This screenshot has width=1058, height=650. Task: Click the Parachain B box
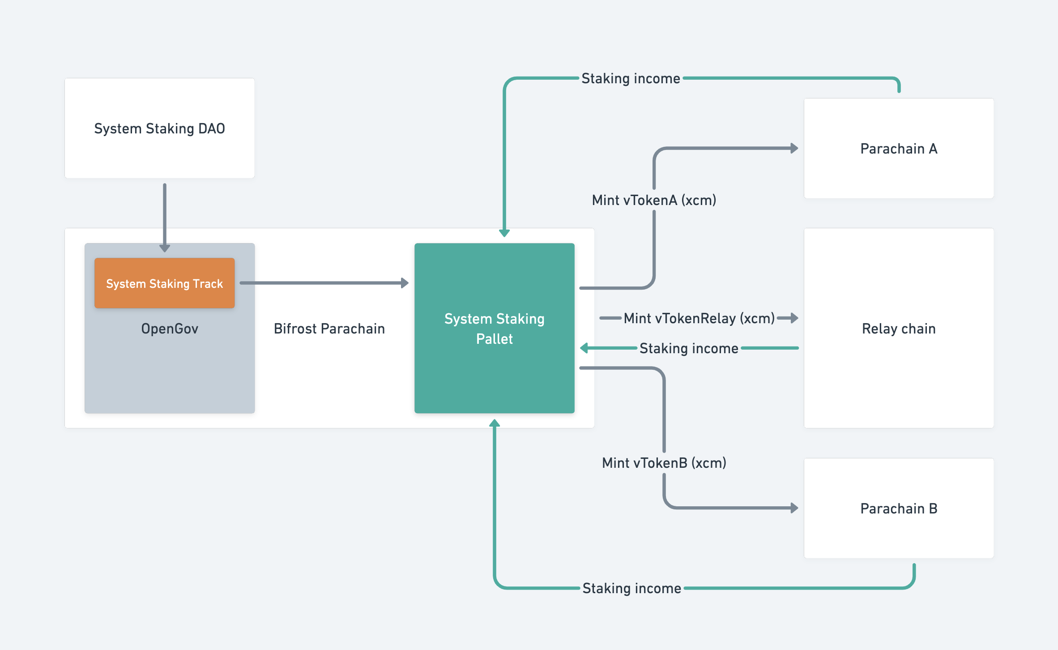(898, 509)
